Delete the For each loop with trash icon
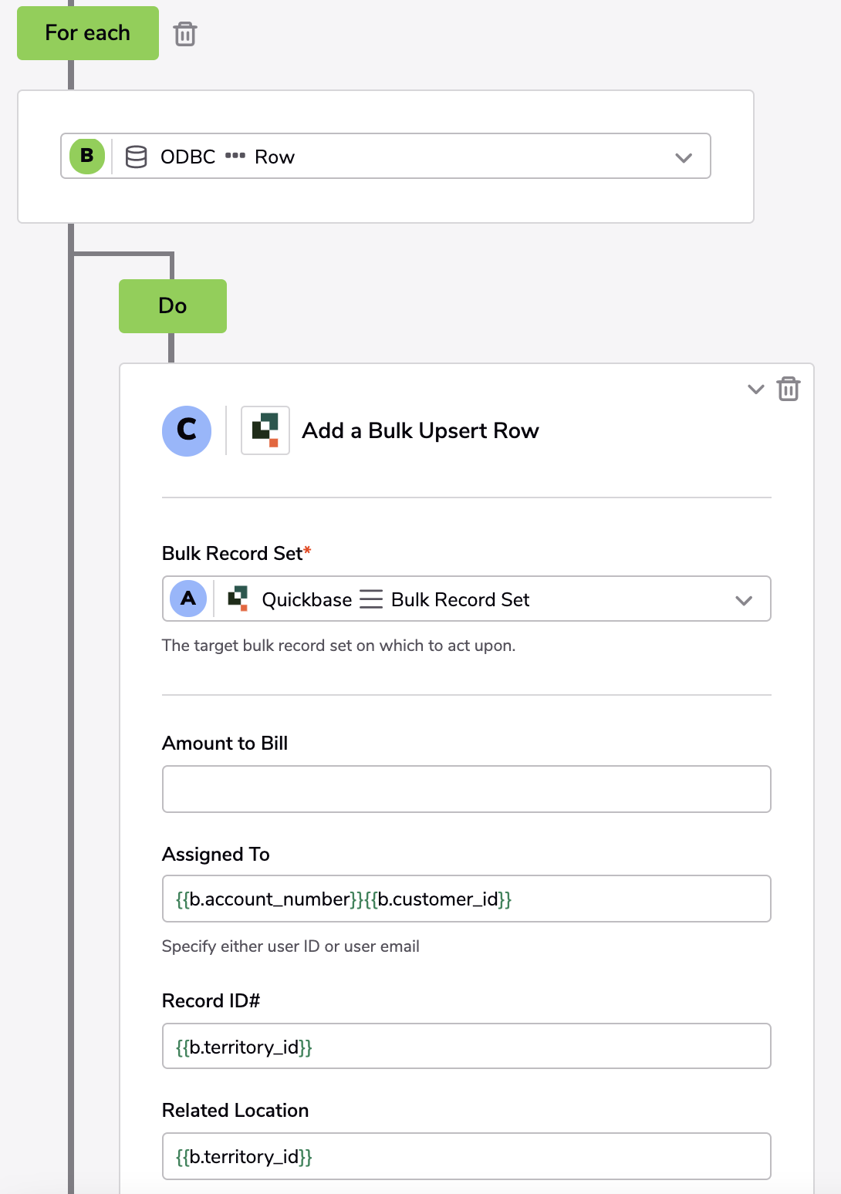This screenshot has width=841, height=1194. click(185, 34)
